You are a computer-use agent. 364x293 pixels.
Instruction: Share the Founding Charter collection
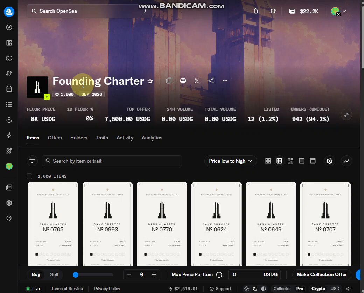(211, 81)
